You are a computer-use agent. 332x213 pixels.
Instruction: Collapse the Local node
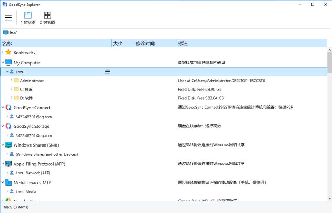(7, 72)
